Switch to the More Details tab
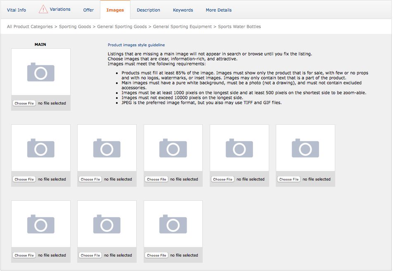 point(218,10)
